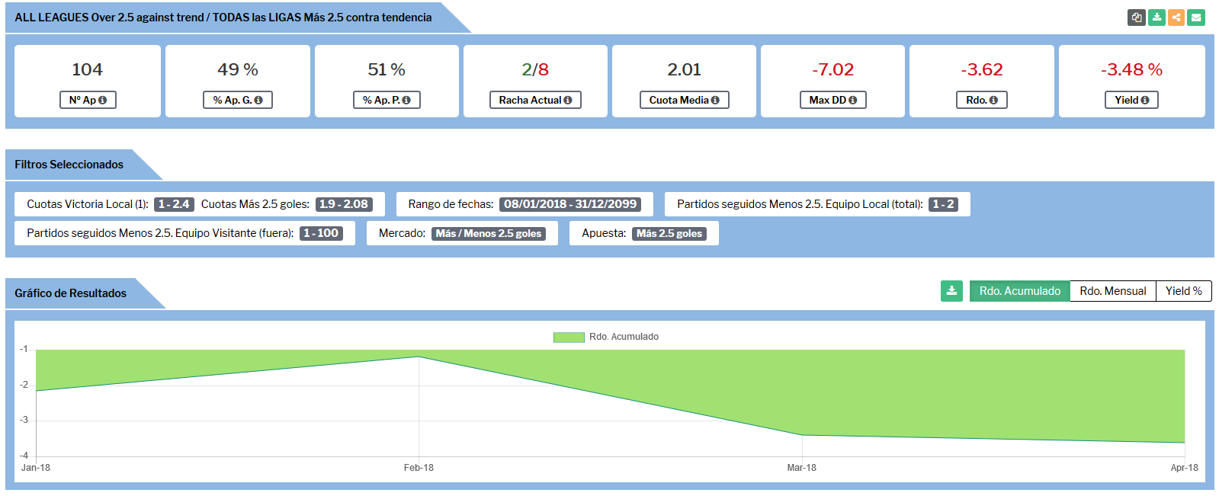Click the Partidos seguidos Menos 2.5 Equipo Visitante label
Screen dimensions: 1219x496
pos(160,233)
